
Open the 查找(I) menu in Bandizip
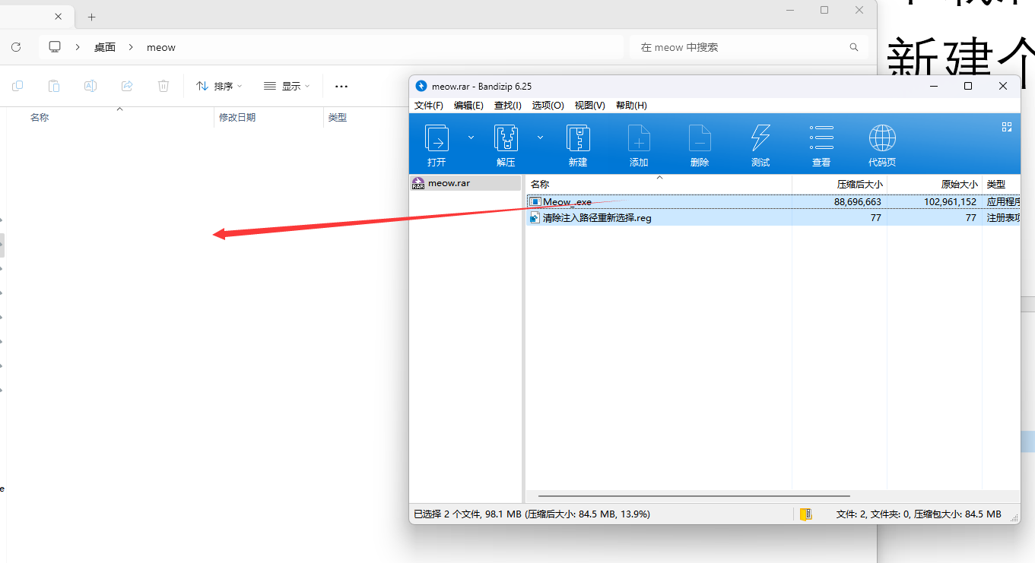coord(508,106)
